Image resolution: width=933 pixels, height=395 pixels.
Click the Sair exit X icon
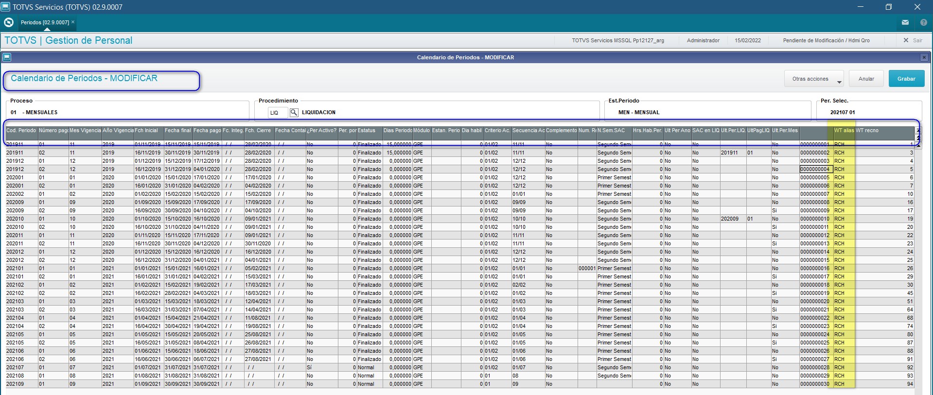906,40
